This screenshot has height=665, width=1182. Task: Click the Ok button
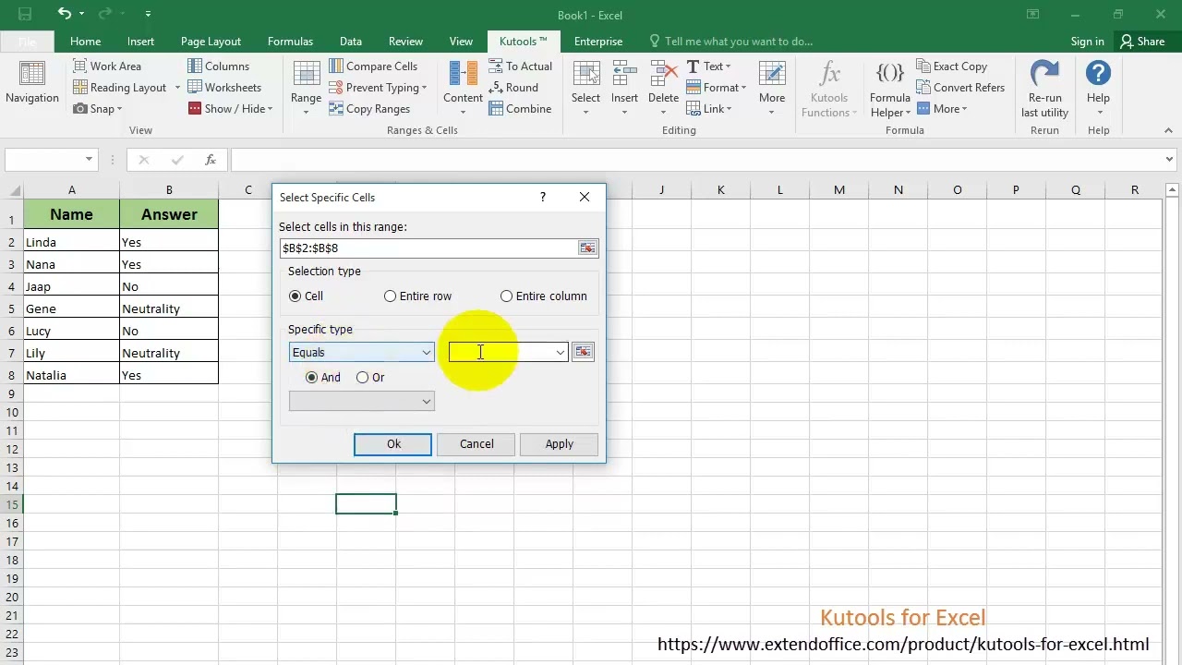click(392, 444)
